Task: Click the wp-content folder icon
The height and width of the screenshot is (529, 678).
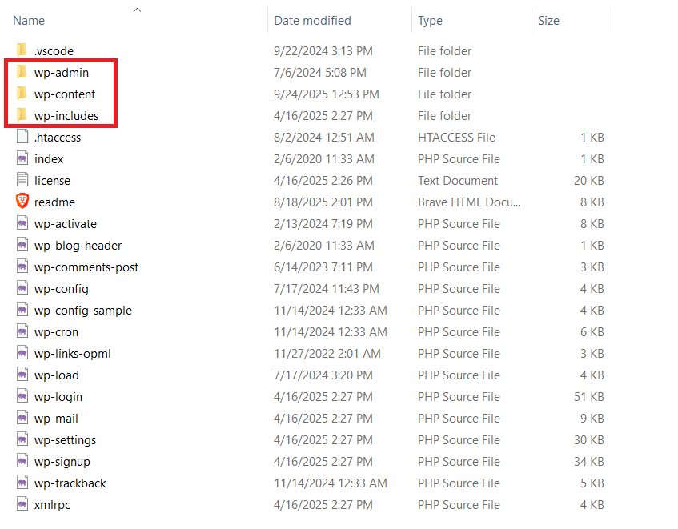Action: click(x=22, y=94)
